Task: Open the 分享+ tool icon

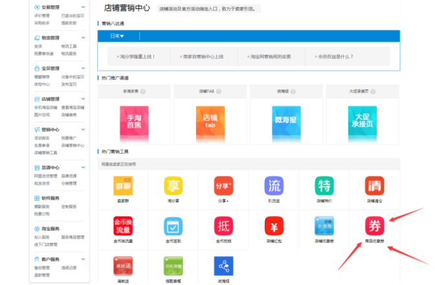Action: tap(223, 186)
